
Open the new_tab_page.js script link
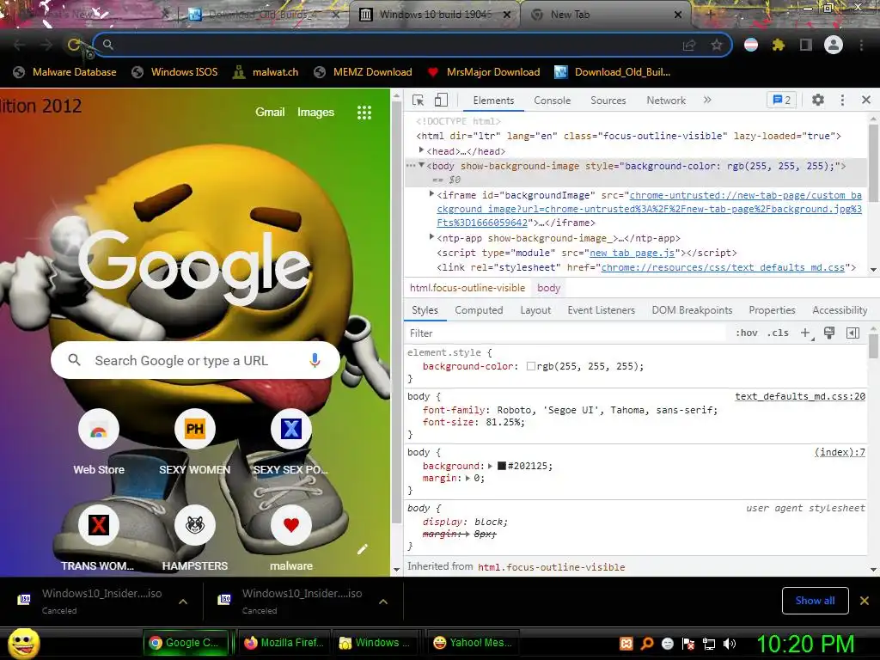(x=632, y=253)
